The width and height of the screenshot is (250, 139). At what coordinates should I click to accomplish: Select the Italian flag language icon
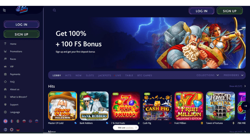click(x=18, y=121)
